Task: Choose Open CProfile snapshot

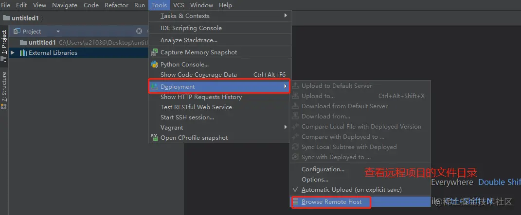Action: [220, 138]
